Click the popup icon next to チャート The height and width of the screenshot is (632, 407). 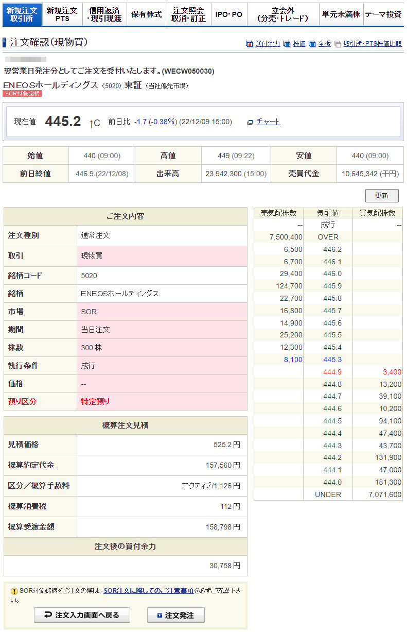coord(250,122)
